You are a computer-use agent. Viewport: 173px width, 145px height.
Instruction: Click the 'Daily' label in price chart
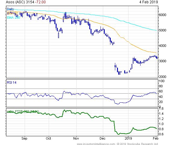10,9
